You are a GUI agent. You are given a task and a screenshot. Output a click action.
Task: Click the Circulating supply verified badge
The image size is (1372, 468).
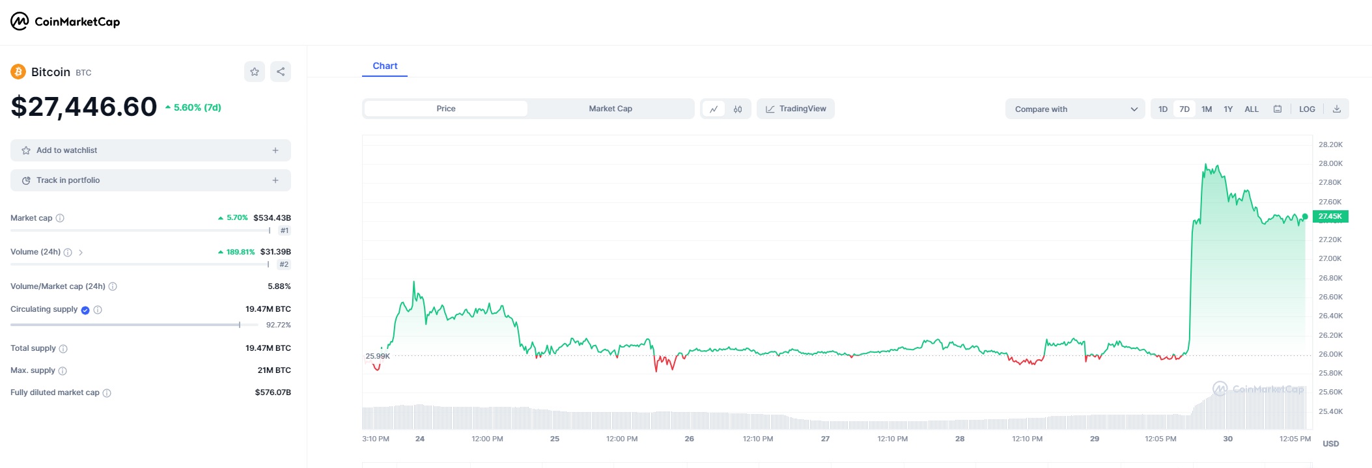pos(85,310)
